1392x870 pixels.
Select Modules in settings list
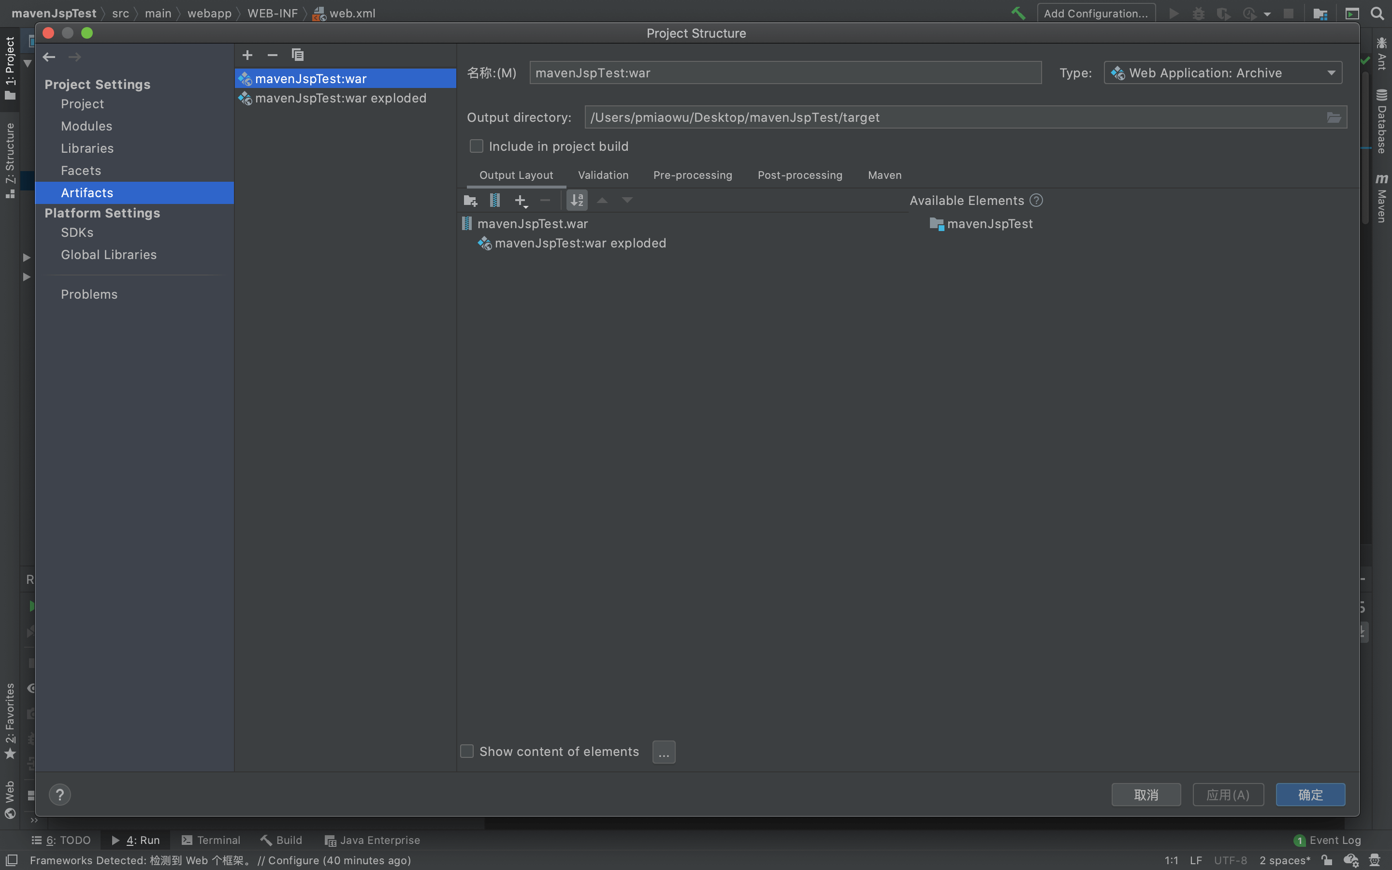coord(134,126)
